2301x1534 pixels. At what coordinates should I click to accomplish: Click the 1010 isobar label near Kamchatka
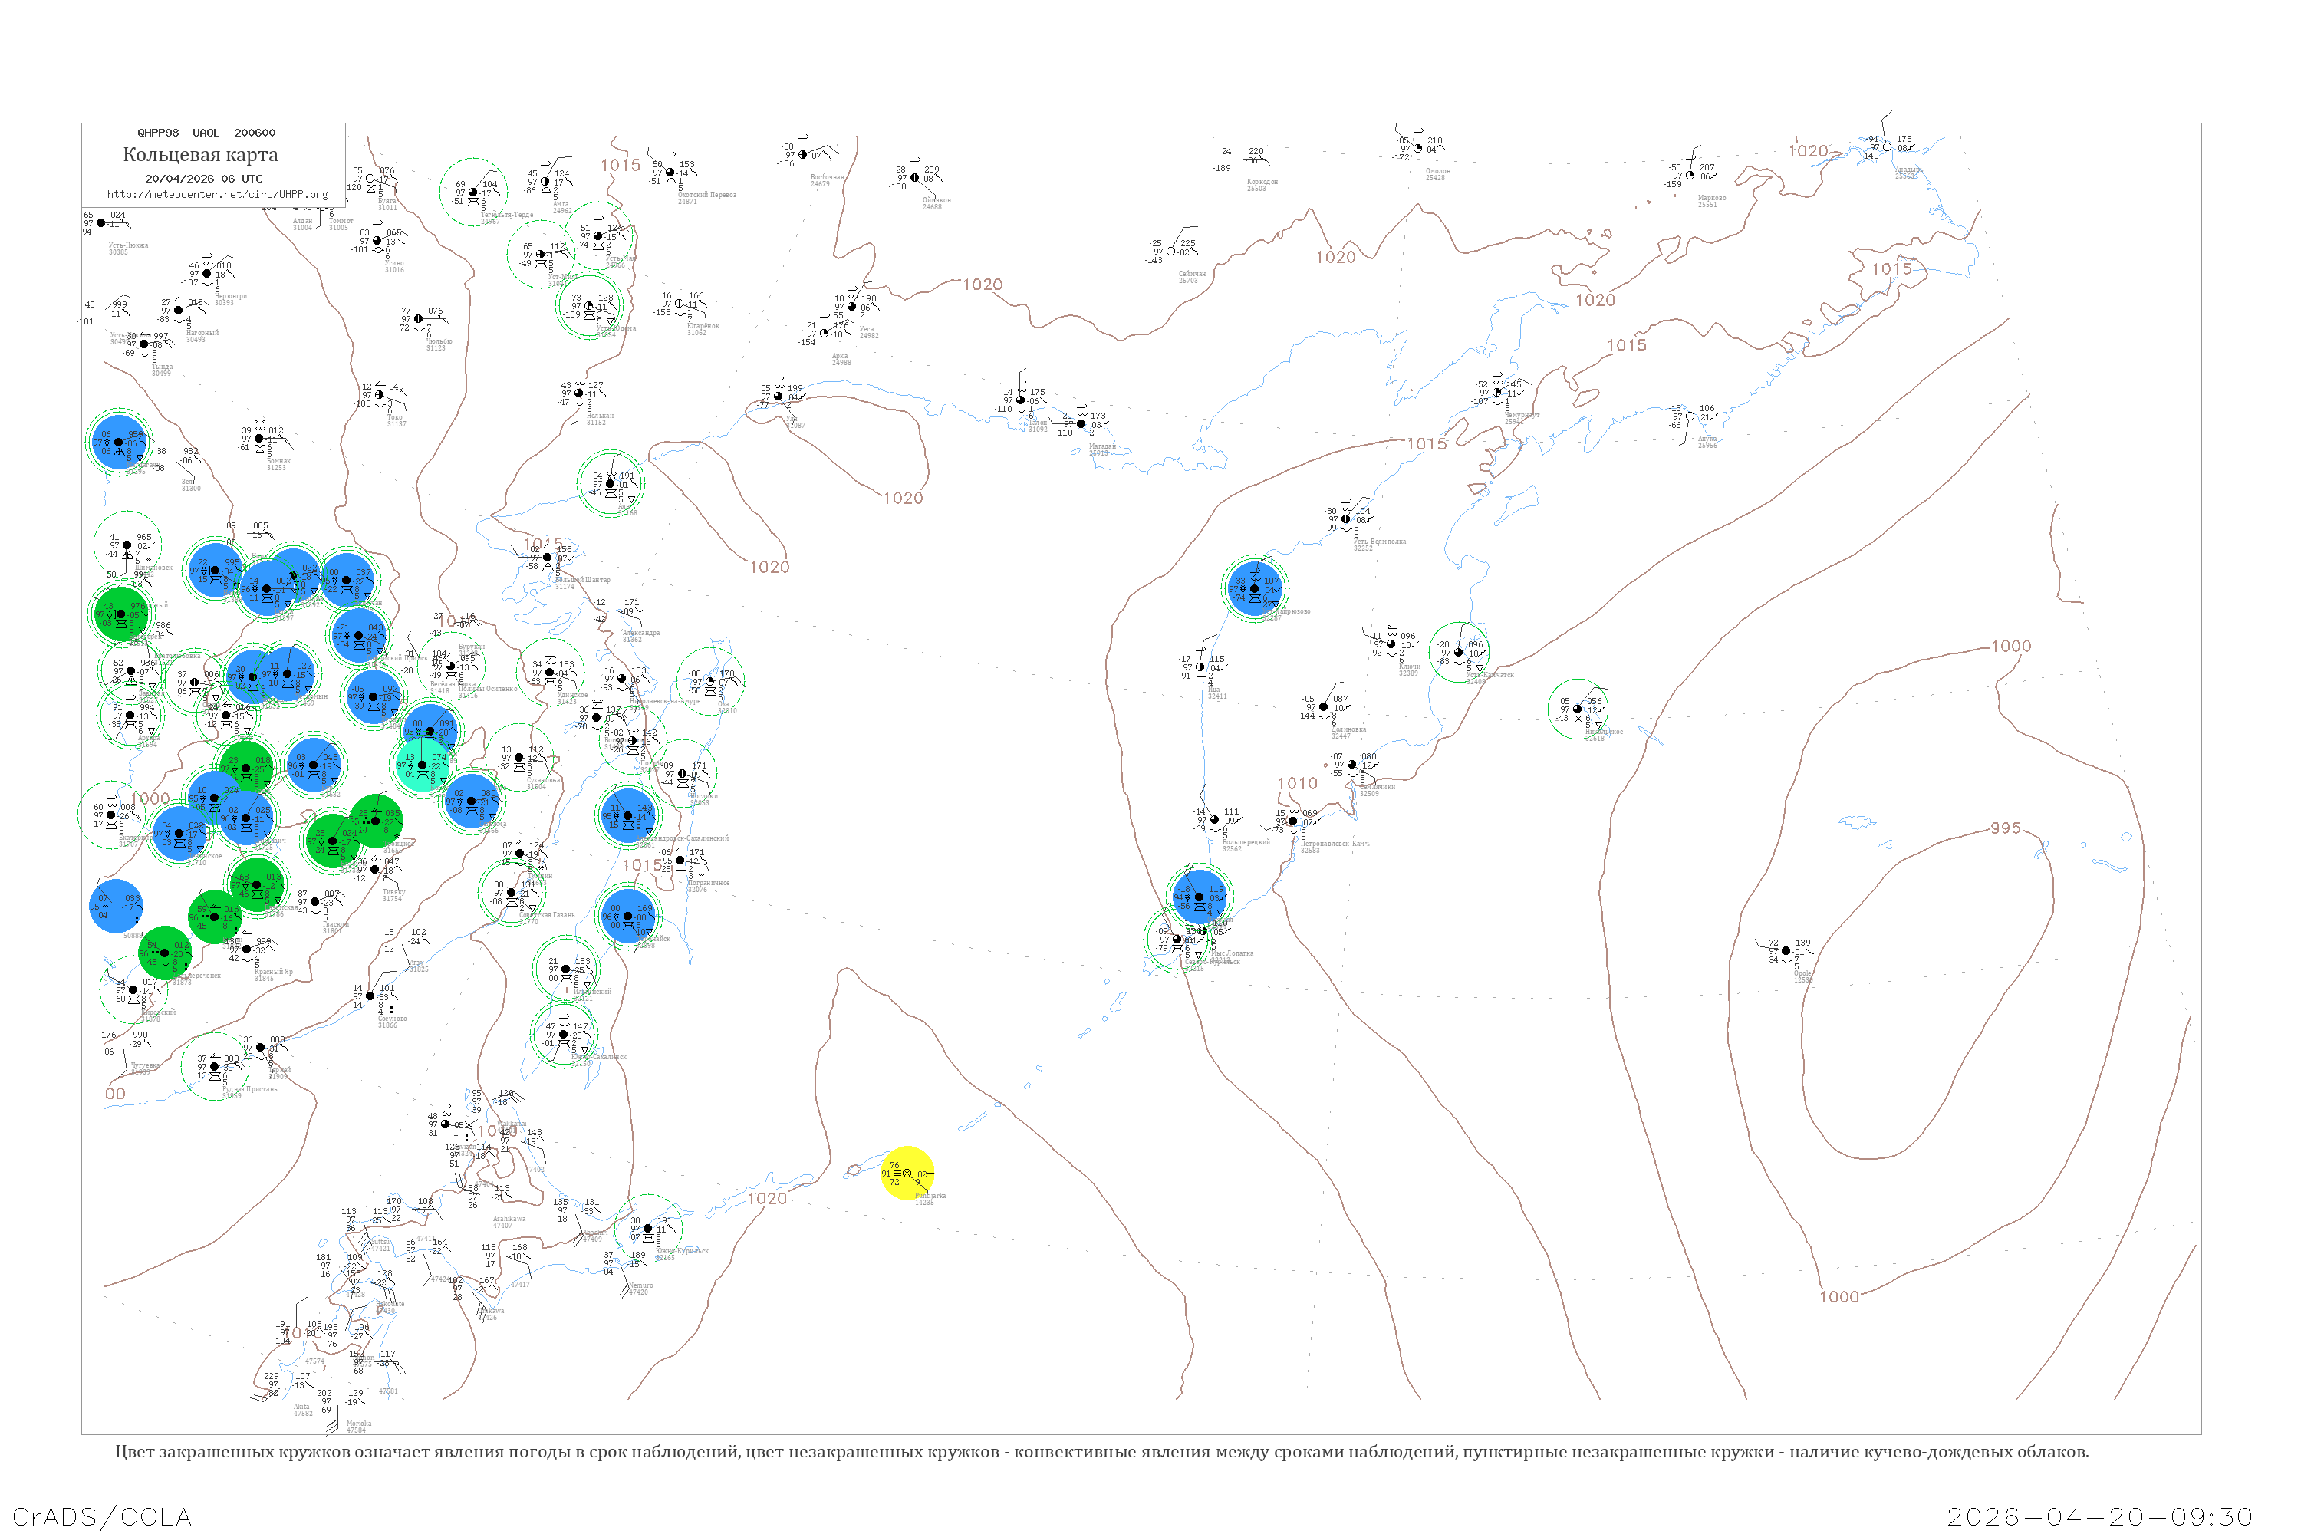tap(1297, 782)
